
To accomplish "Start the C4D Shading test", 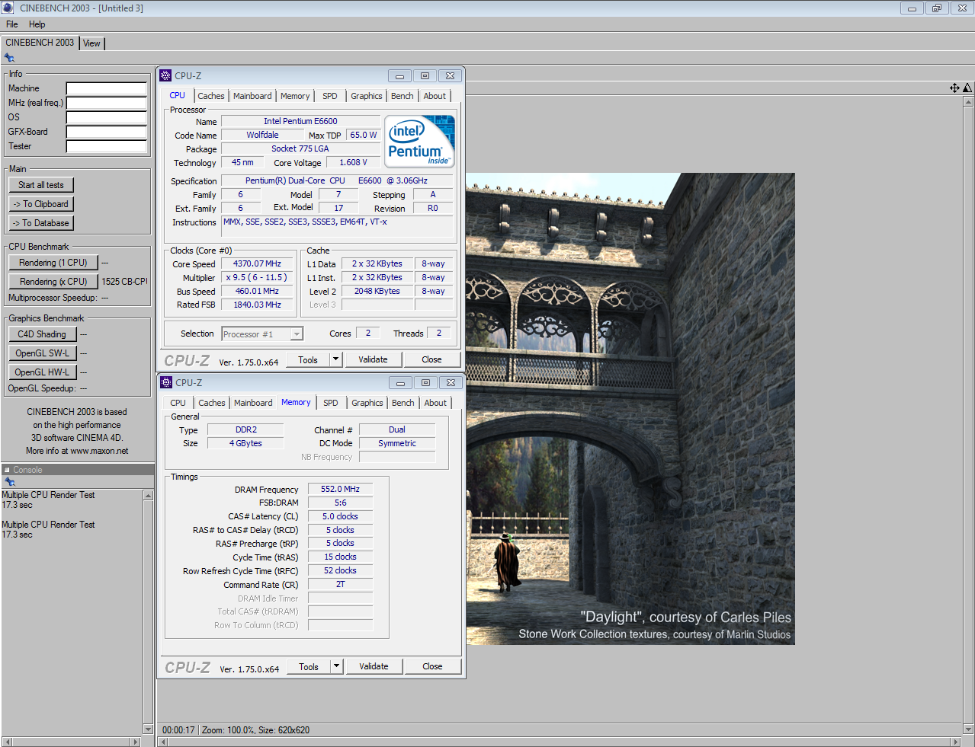I will [42, 334].
